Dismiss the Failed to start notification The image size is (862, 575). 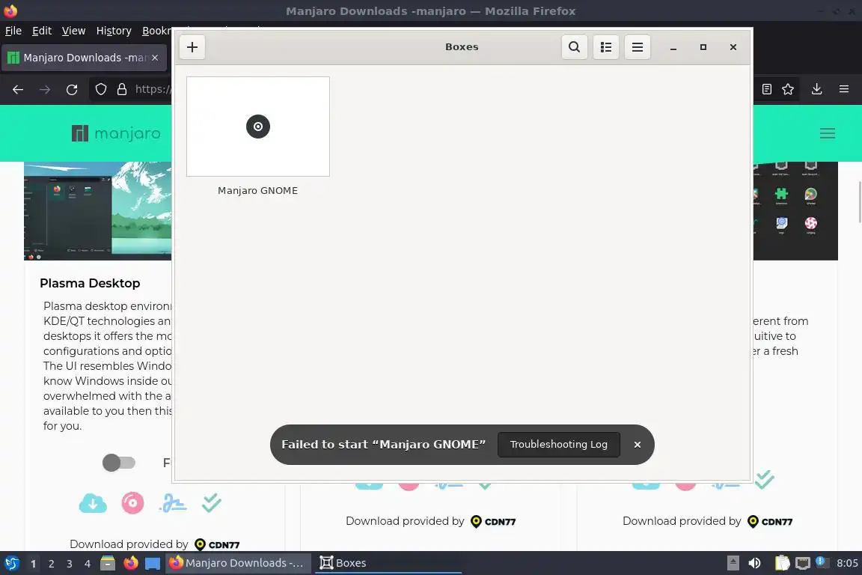[638, 445]
